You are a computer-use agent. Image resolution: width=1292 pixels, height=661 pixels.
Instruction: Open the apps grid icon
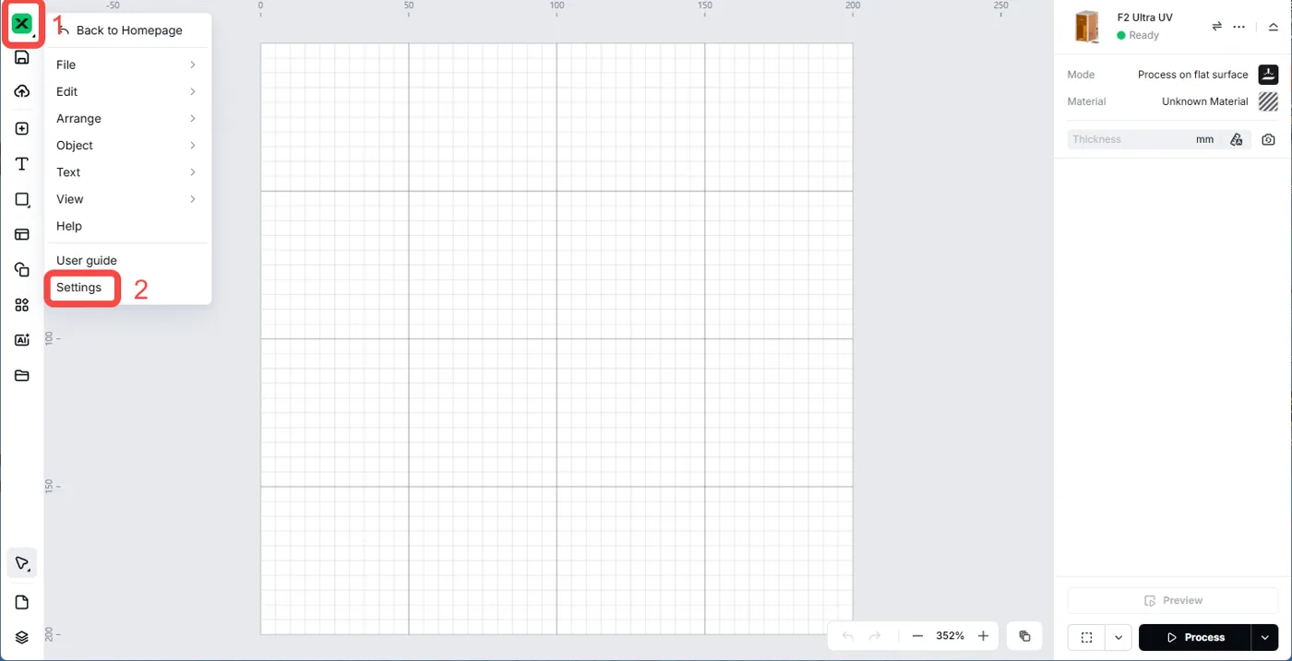(x=22, y=305)
